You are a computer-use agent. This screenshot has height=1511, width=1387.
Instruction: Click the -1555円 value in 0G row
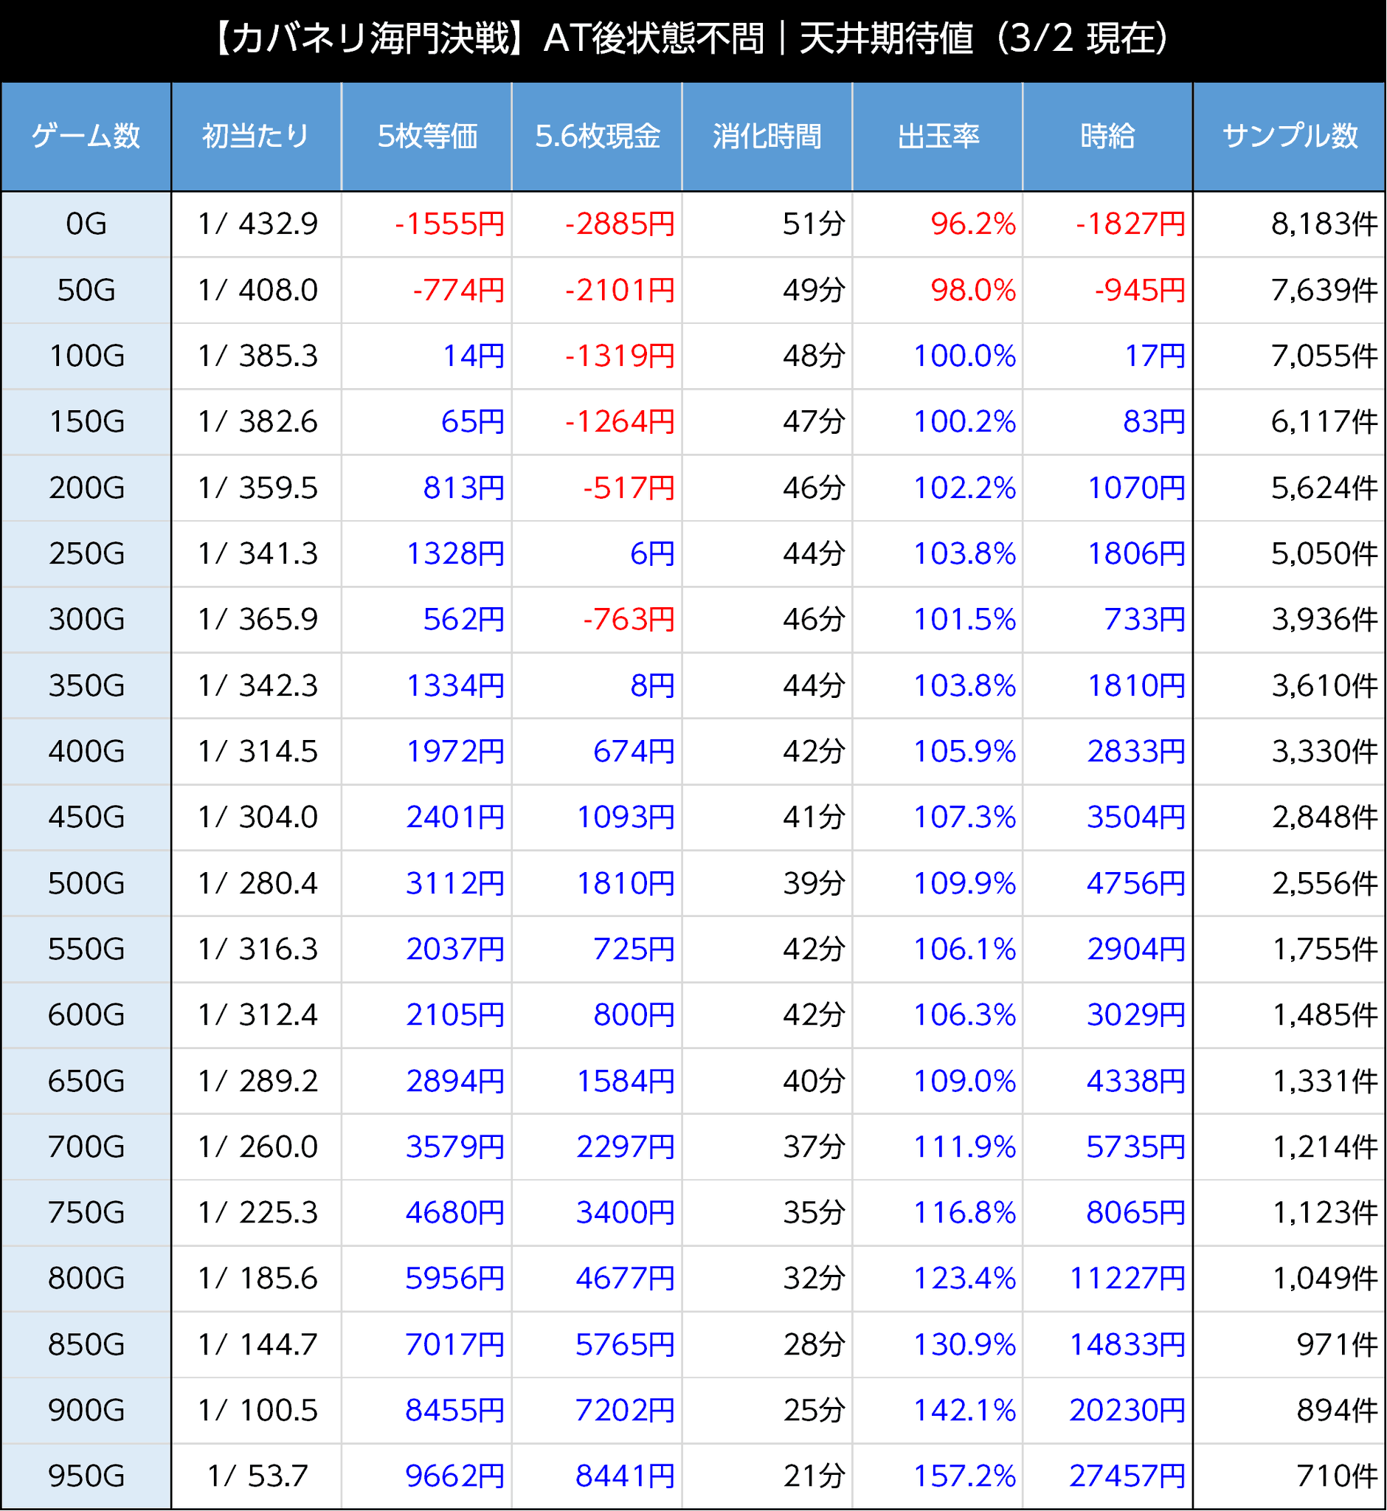tap(449, 224)
